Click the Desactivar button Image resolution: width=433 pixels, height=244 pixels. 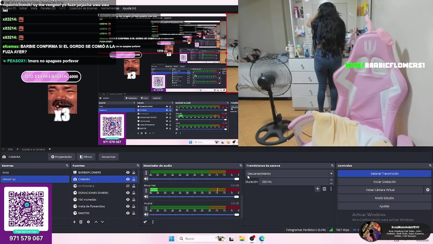[109, 157]
